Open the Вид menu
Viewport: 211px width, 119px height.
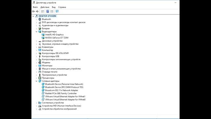[53, 7]
